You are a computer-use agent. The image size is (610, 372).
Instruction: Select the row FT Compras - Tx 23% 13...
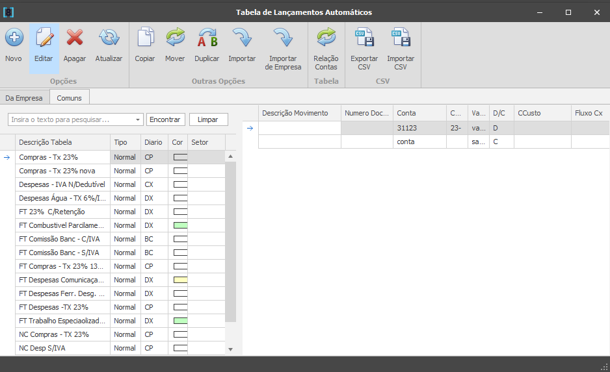(x=120, y=266)
